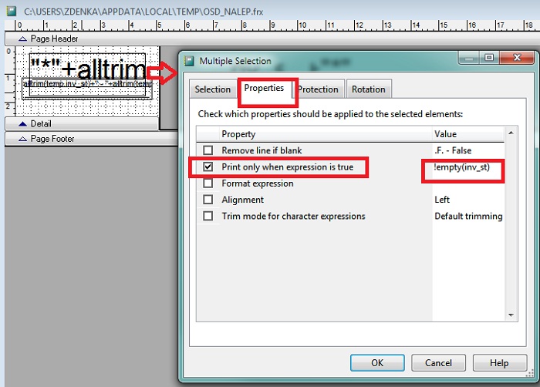
Task: Click the Page Footer band triangle
Action: [x=22, y=139]
